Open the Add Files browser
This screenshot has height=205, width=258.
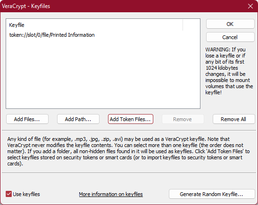[27, 119]
